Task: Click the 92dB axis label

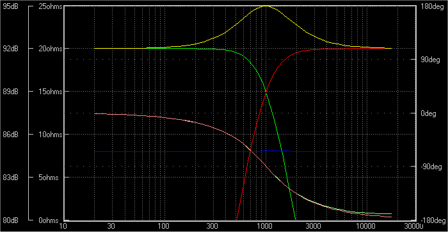Action: [10, 49]
